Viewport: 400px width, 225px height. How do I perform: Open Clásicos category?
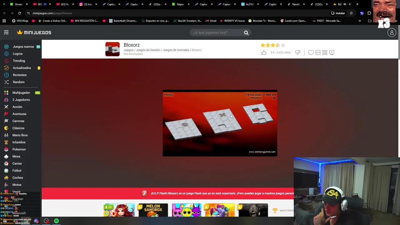tap(18, 128)
